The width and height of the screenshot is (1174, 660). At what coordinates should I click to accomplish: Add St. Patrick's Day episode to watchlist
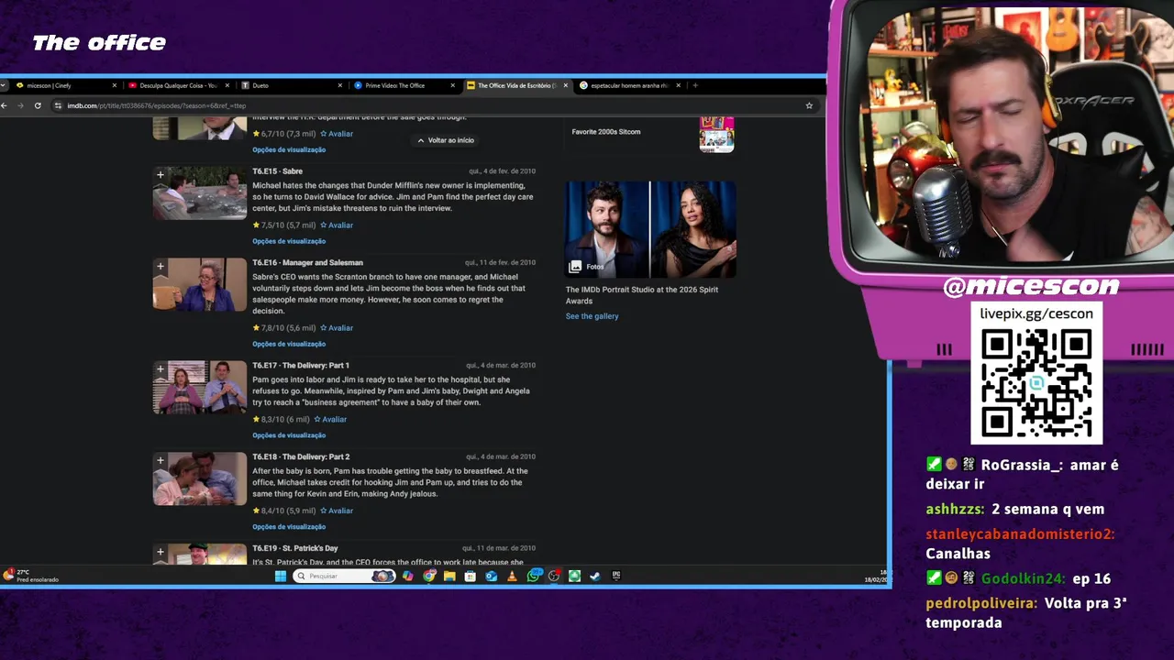161,552
